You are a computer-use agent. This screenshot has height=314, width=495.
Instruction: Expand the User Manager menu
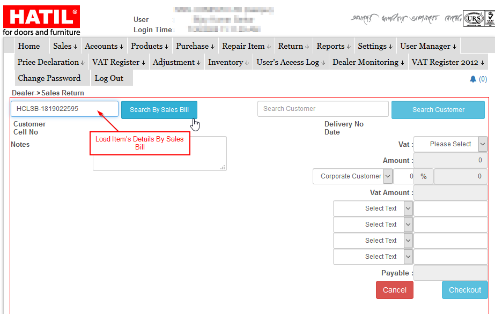[x=428, y=46]
